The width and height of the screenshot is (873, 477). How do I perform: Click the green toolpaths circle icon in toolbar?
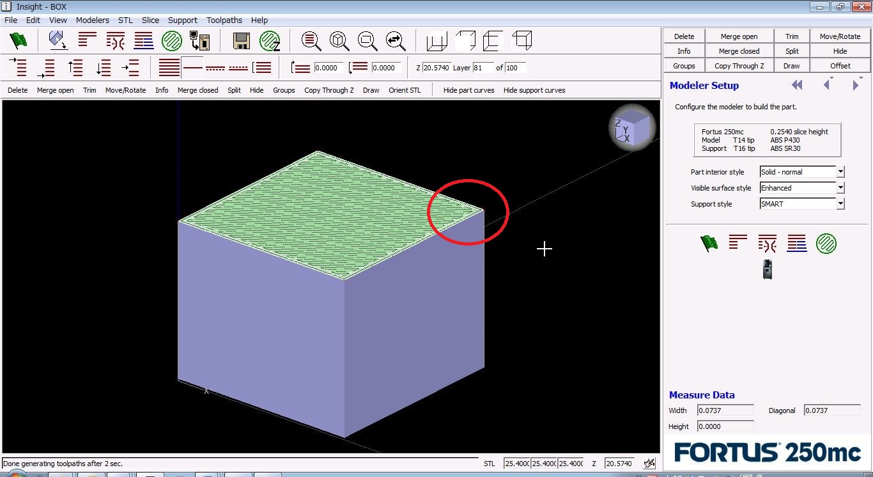point(171,41)
